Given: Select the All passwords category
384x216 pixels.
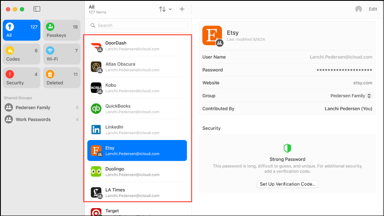Looking at the screenshot, I should point(21,30).
